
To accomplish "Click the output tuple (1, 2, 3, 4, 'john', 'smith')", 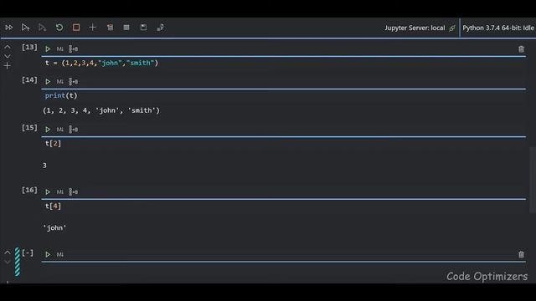I will coord(101,110).
